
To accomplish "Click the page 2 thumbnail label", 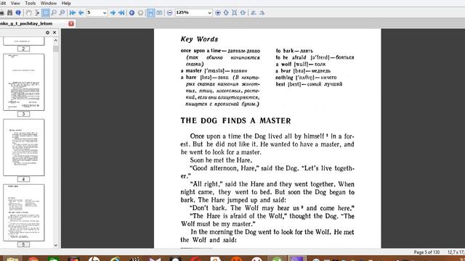I will (23, 49).
